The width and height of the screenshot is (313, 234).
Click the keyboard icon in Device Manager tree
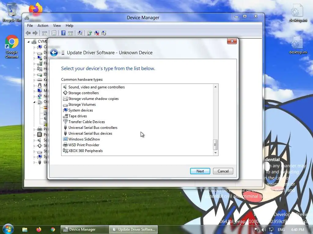point(40,80)
